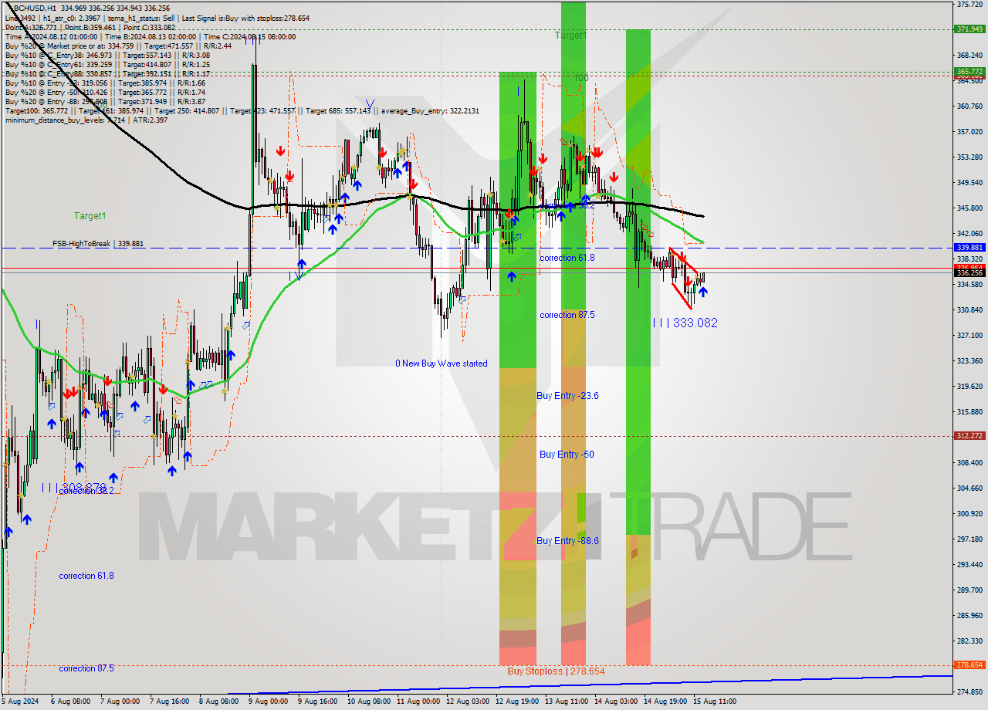This screenshot has height=710, width=988.
Task: Click the 300.920 price axis value
Action: coord(969,513)
